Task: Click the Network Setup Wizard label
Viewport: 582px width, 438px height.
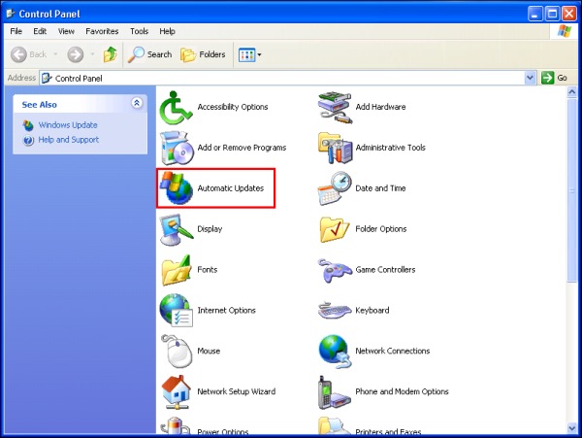Action: click(x=237, y=391)
